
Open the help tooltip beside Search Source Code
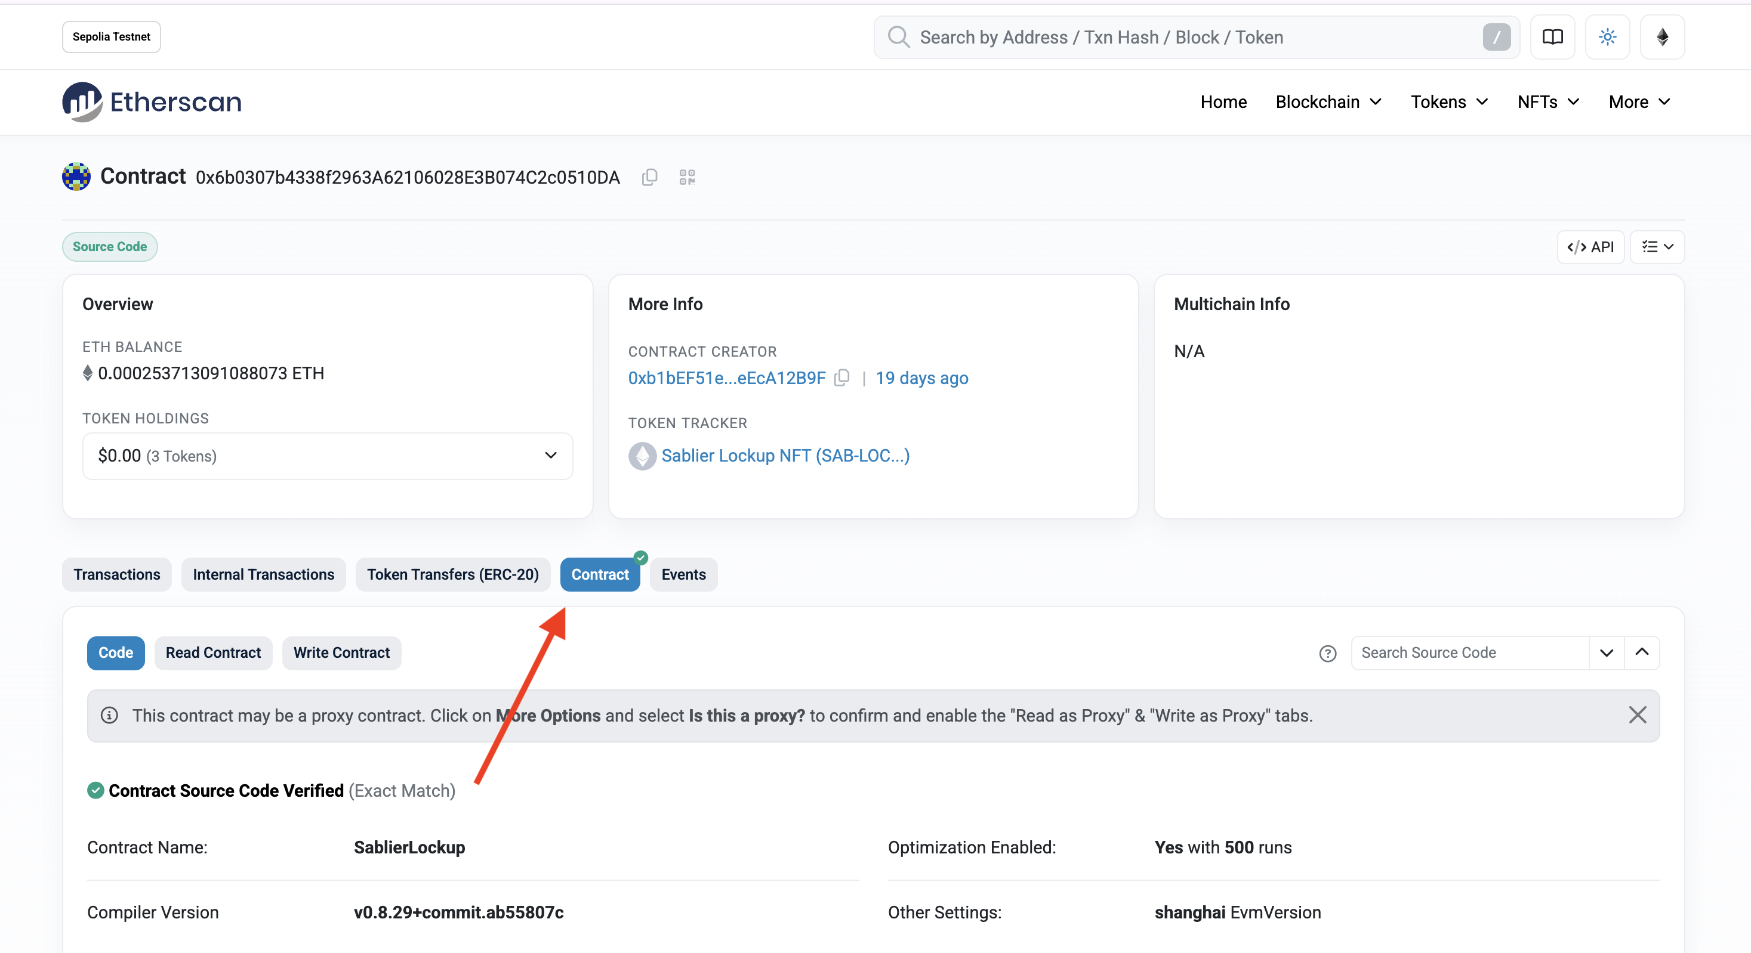[x=1328, y=653]
